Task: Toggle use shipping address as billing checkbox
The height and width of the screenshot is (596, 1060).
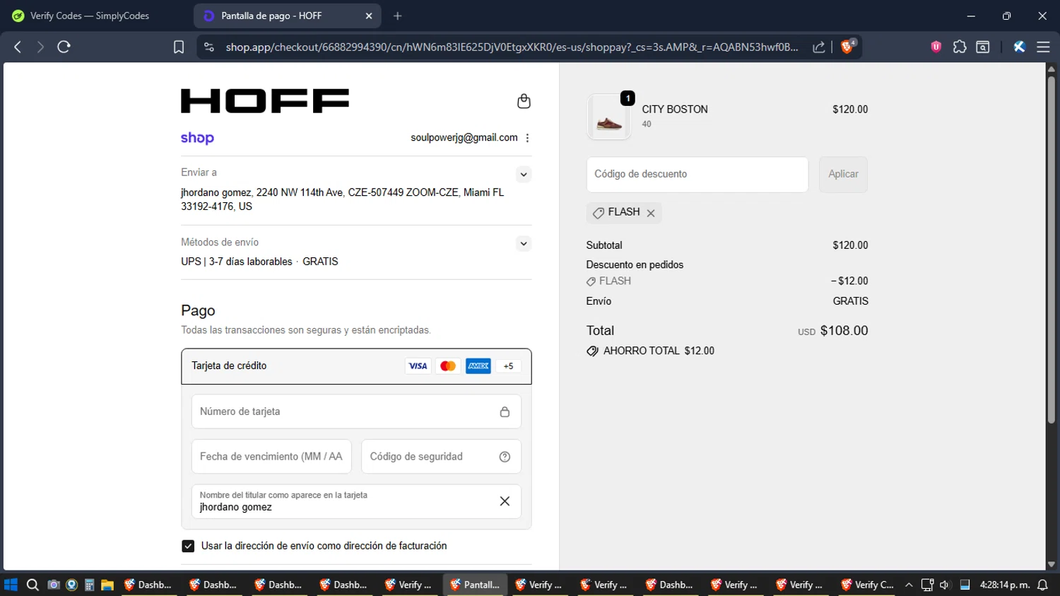Action: pyautogui.click(x=188, y=546)
